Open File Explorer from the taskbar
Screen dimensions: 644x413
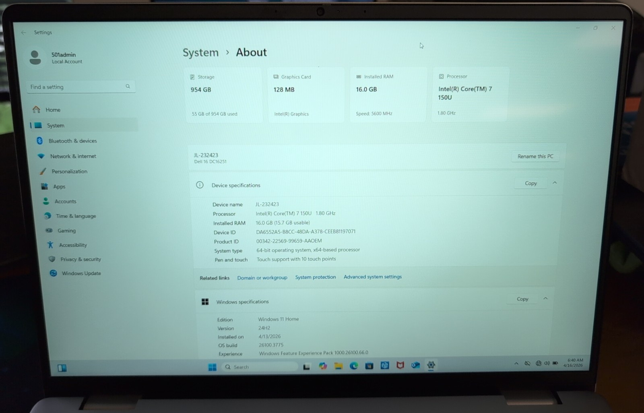pyautogui.click(x=338, y=366)
